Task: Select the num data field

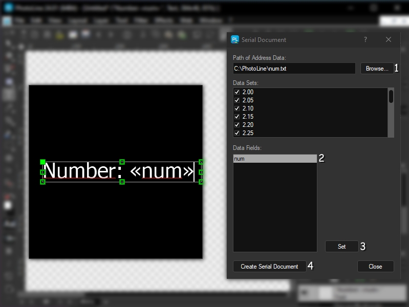Action: (x=275, y=159)
